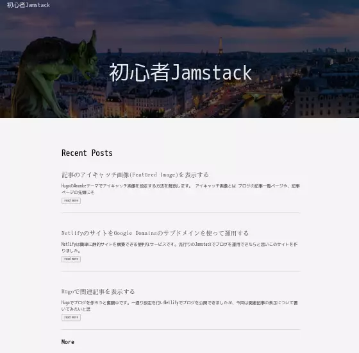This screenshot has width=359, height=353.
Task: Open the Netlify Google Domains post title
Action: (155, 234)
